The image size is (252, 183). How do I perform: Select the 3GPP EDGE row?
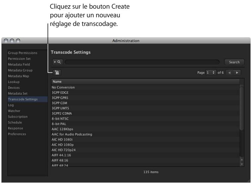pos(145,93)
